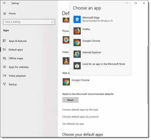Select Default apps in sidebar
Screen dimensions: 151x140
pos(16,50)
